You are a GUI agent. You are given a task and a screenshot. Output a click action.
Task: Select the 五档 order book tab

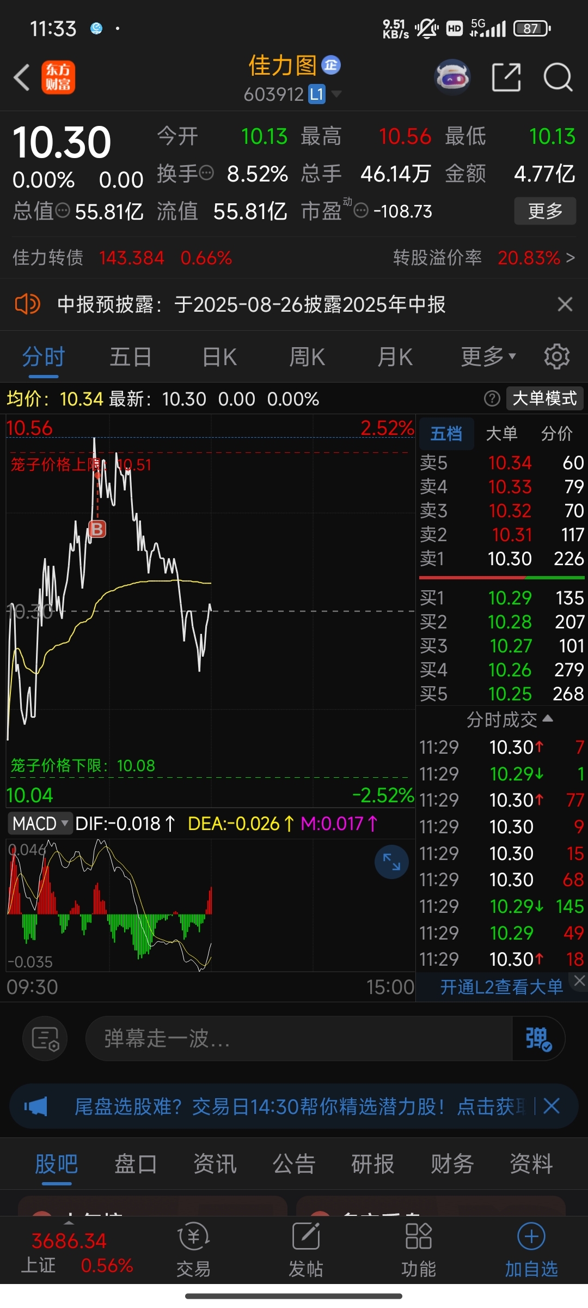pyautogui.click(x=446, y=434)
